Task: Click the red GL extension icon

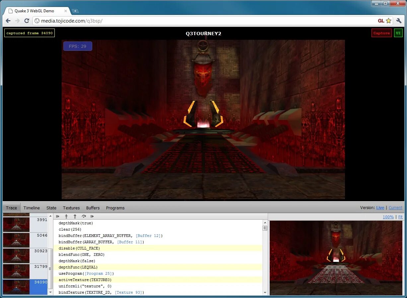Action: click(x=381, y=21)
